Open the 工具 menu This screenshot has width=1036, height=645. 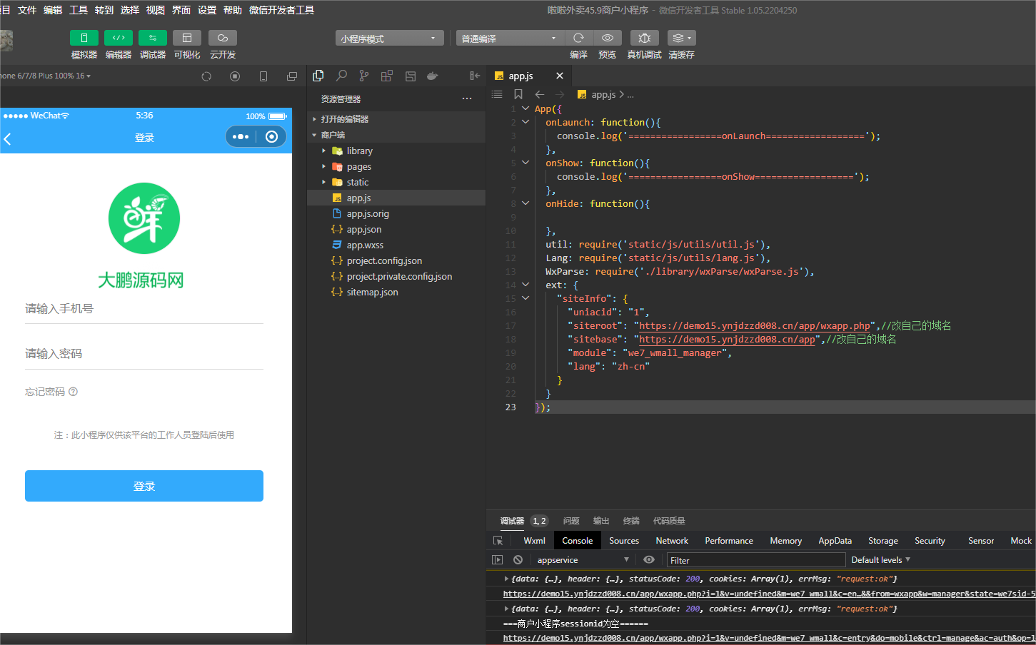tap(79, 10)
